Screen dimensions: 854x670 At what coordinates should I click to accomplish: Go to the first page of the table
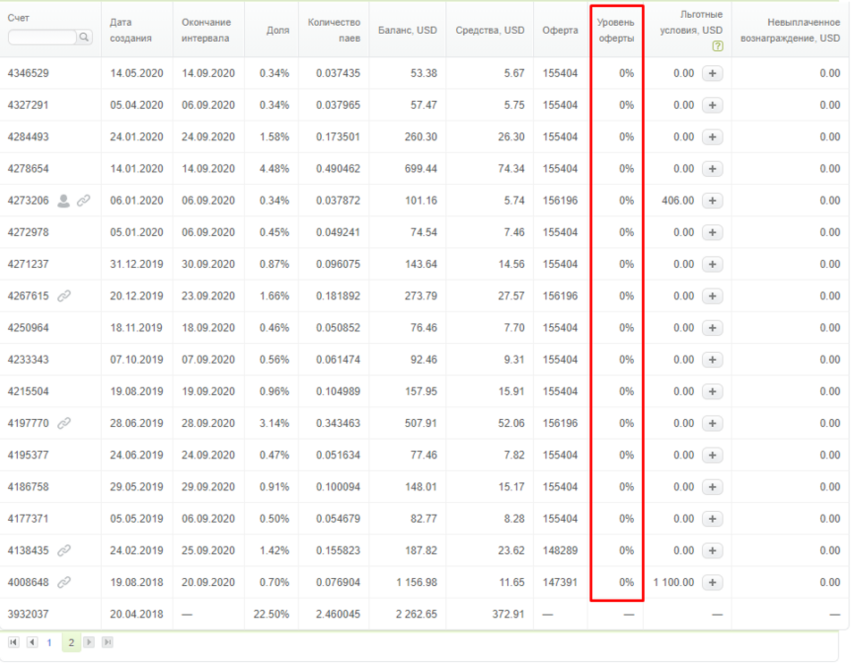pyautogui.click(x=13, y=642)
